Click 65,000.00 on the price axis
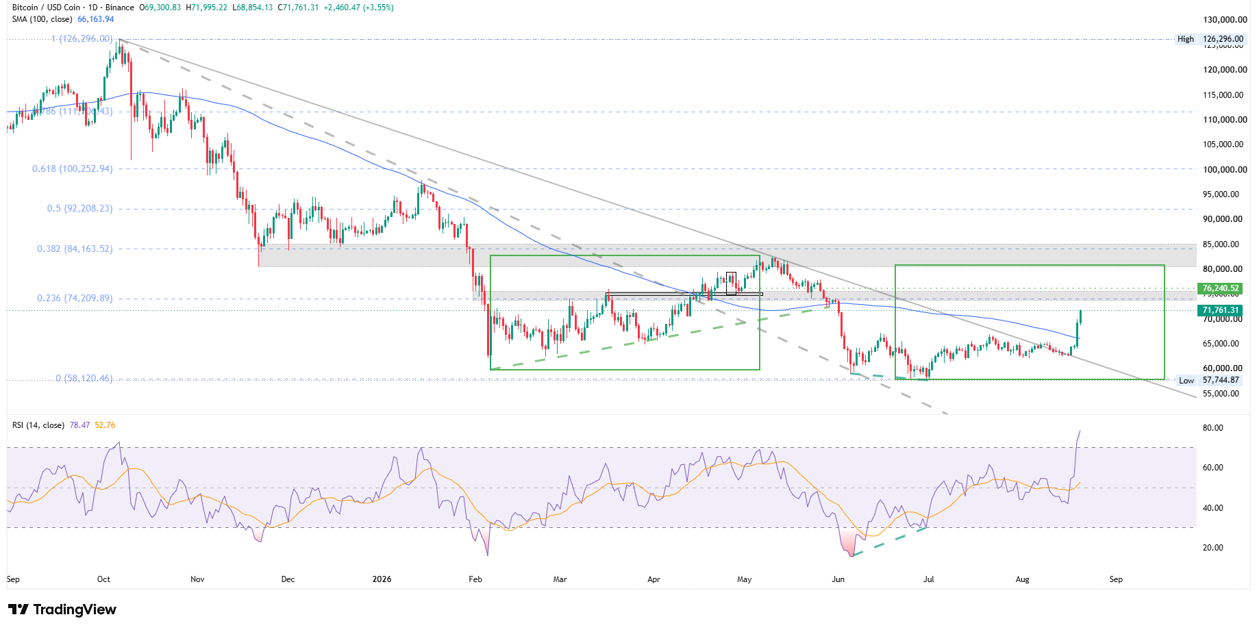The width and height of the screenshot is (1257, 630). [x=1221, y=344]
